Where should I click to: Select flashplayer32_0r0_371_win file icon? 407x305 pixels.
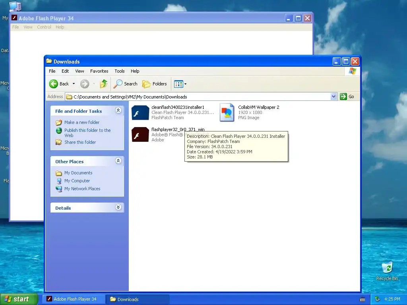[x=140, y=134]
